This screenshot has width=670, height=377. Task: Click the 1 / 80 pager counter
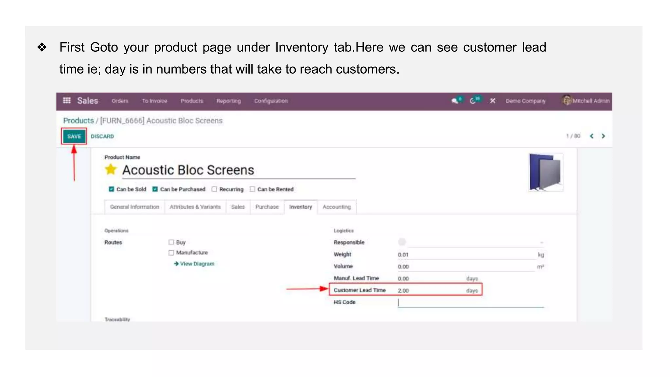coord(573,136)
